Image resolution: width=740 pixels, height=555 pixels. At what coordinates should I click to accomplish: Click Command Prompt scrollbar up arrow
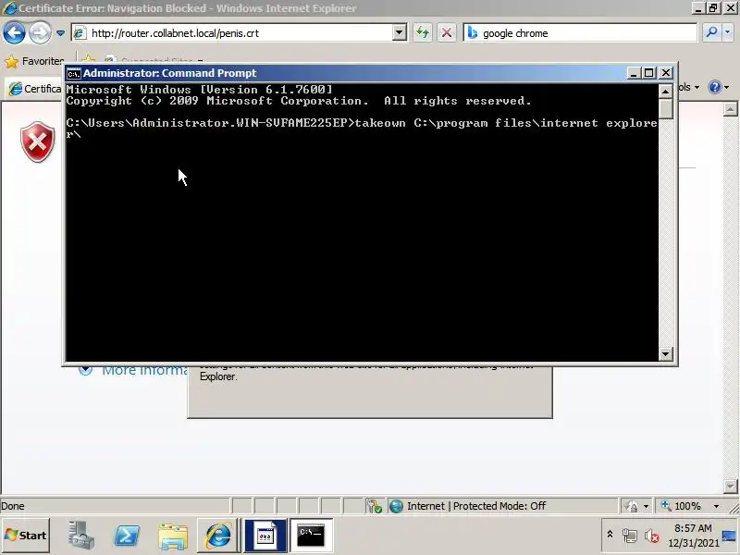[x=665, y=91]
